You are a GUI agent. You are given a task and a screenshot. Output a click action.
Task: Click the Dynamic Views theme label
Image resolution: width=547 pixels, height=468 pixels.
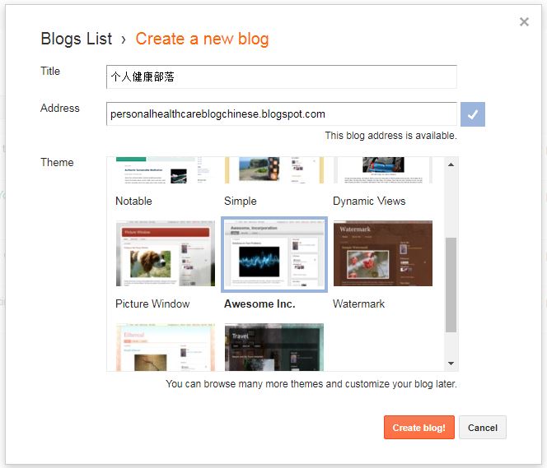click(x=369, y=201)
